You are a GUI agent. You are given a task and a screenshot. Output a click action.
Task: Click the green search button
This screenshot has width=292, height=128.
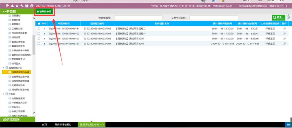point(278,18)
